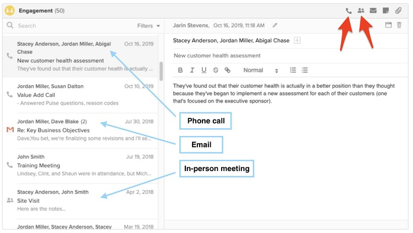413x233 pixels.
Task: Click the phone icon beside Training Meeting
Action: pyautogui.click(x=9, y=165)
